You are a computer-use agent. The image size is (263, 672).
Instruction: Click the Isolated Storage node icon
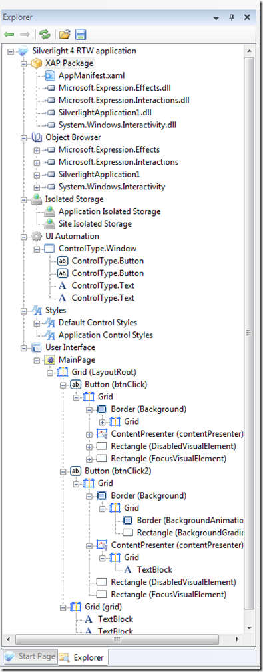click(37, 199)
